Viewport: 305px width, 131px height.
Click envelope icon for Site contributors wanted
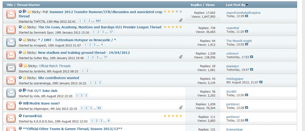11,80
